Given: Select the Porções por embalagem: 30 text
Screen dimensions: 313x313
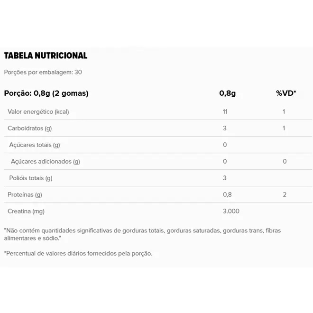Looking at the screenshot, I should [x=43, y=72].
